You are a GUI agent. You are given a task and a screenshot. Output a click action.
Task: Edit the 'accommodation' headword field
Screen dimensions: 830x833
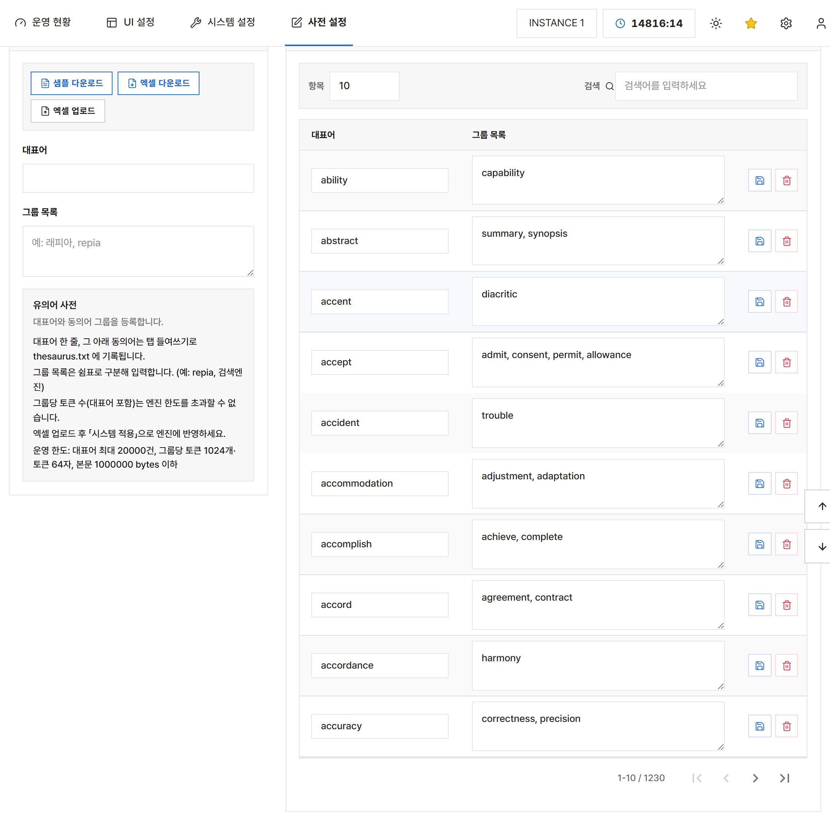point(380,484)
